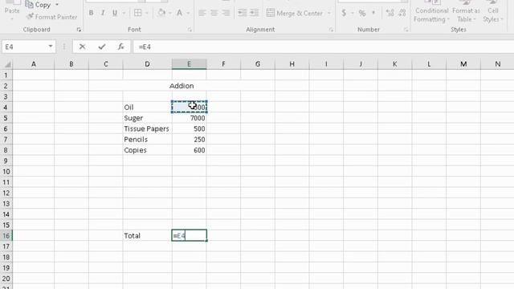The width and height of the screenshot is (514, 289).
Task: Click Merge & Center
Action: (295, 13)
